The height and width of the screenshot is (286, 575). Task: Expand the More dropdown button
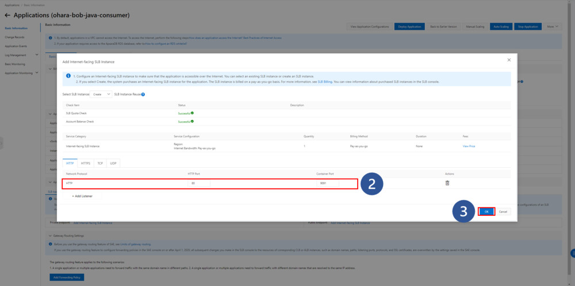pyautogui.click(x=553, y=26)
